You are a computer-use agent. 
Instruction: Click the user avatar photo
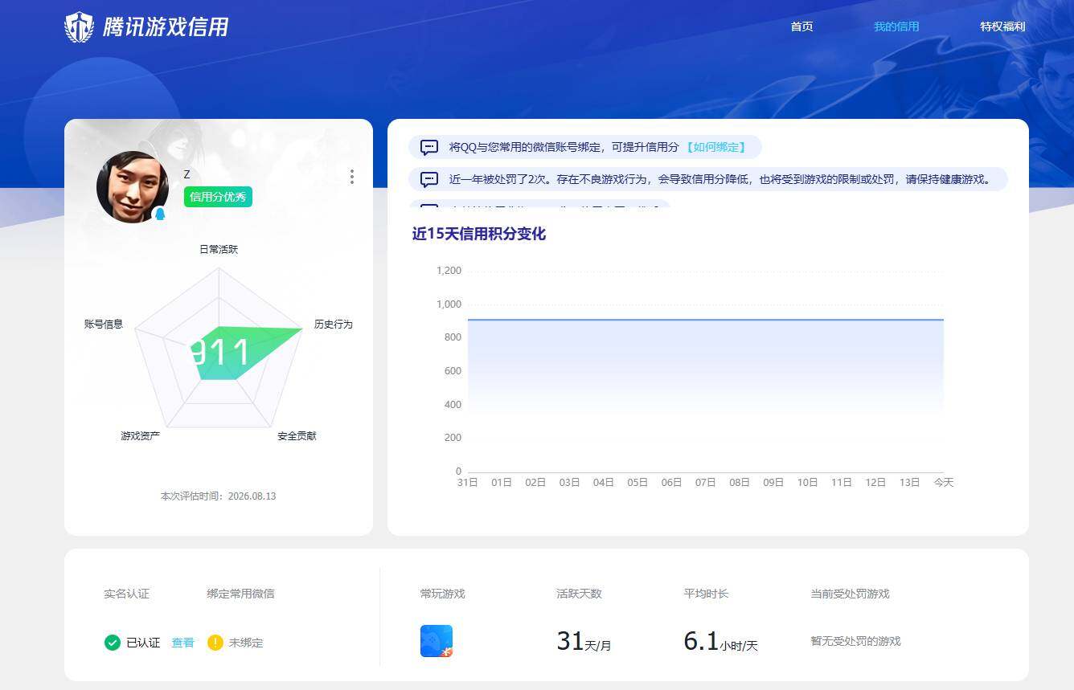point(133,187)
